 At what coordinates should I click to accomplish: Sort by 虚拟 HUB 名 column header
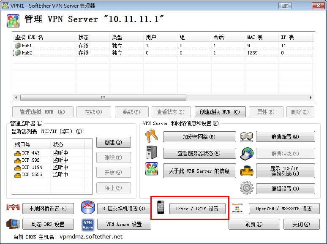tap(44, 37)
